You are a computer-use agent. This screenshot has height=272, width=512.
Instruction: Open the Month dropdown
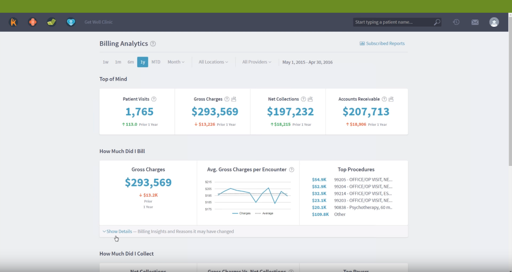176,62
